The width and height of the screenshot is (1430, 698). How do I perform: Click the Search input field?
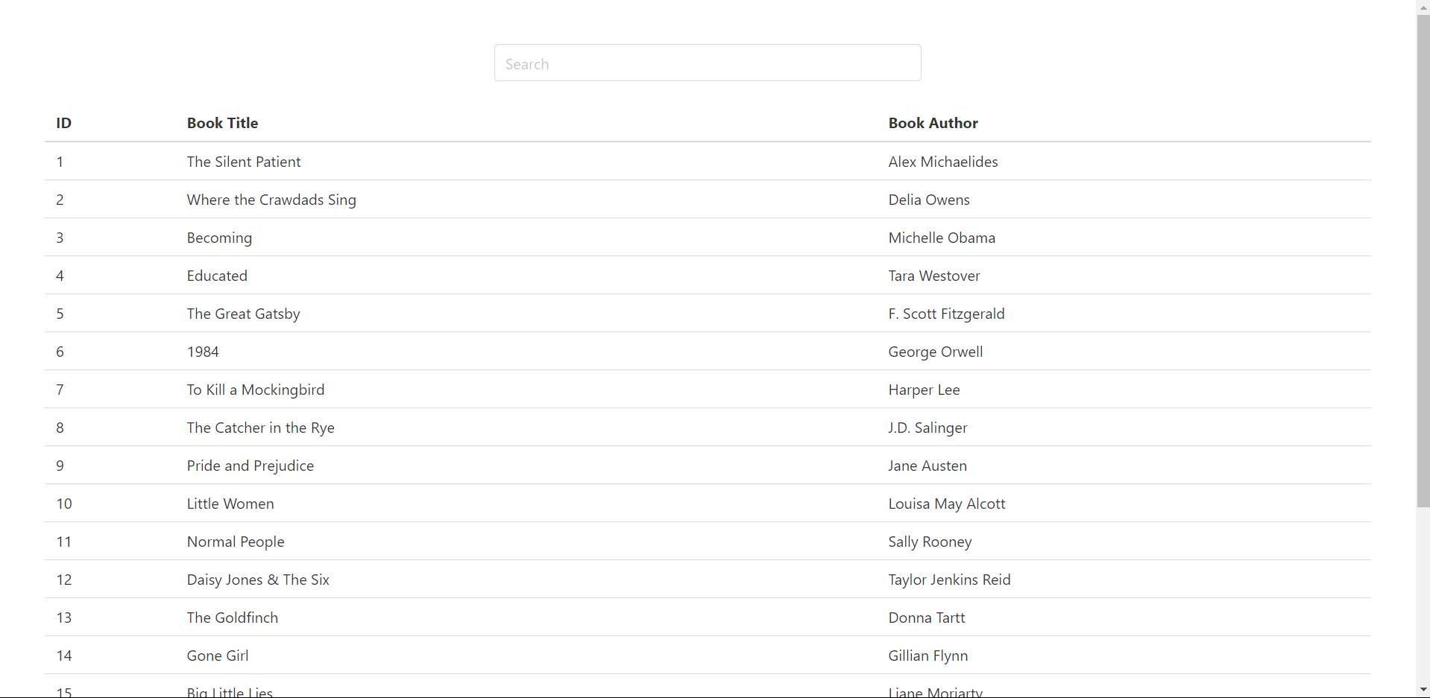[708, 63]
